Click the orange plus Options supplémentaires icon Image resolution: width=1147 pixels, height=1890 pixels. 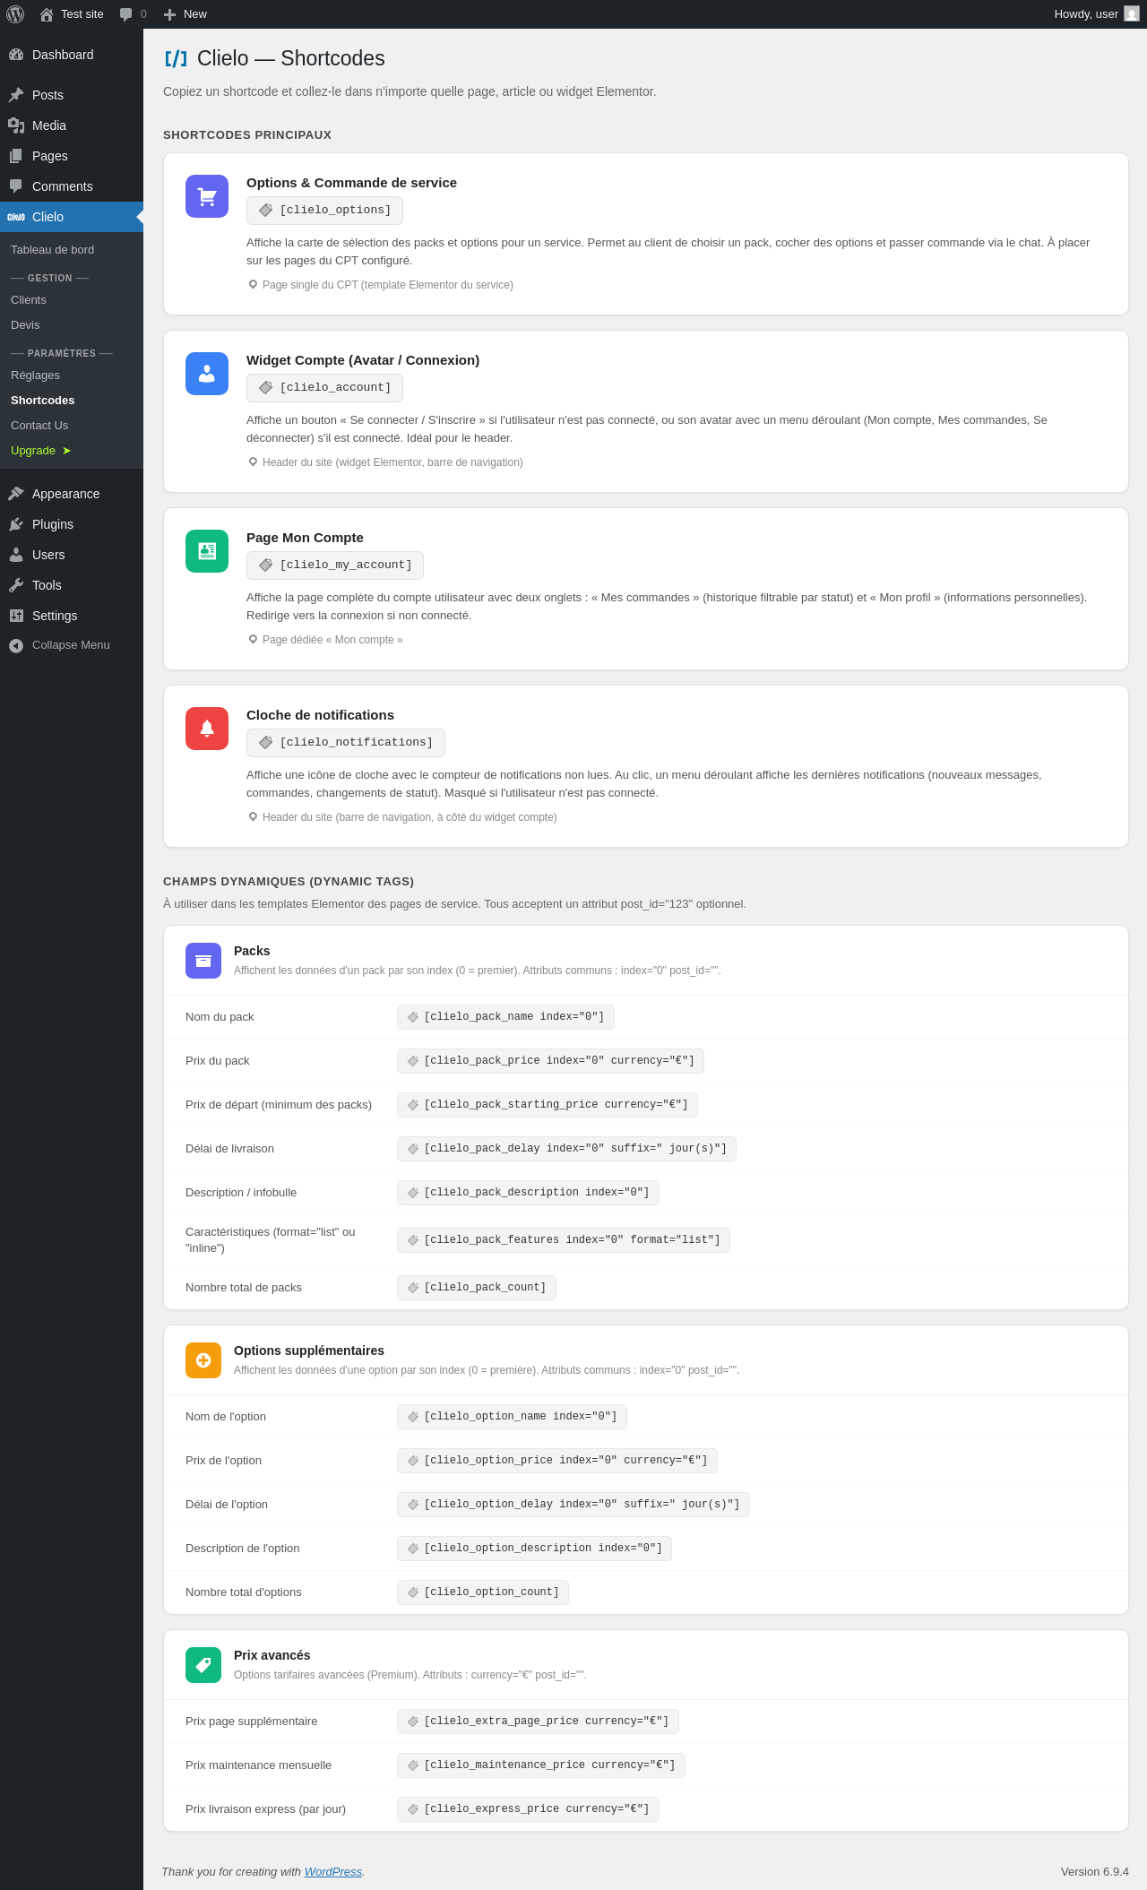point(203,1360)
